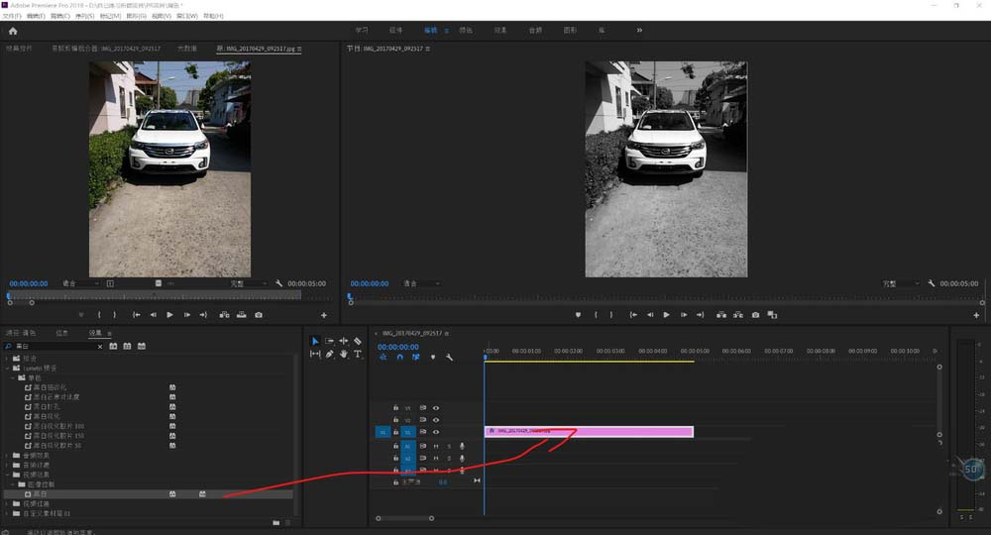Viewport: 991px width, 535px height.
Task: Select the Razor tool
Action: [x=358, y=341]
